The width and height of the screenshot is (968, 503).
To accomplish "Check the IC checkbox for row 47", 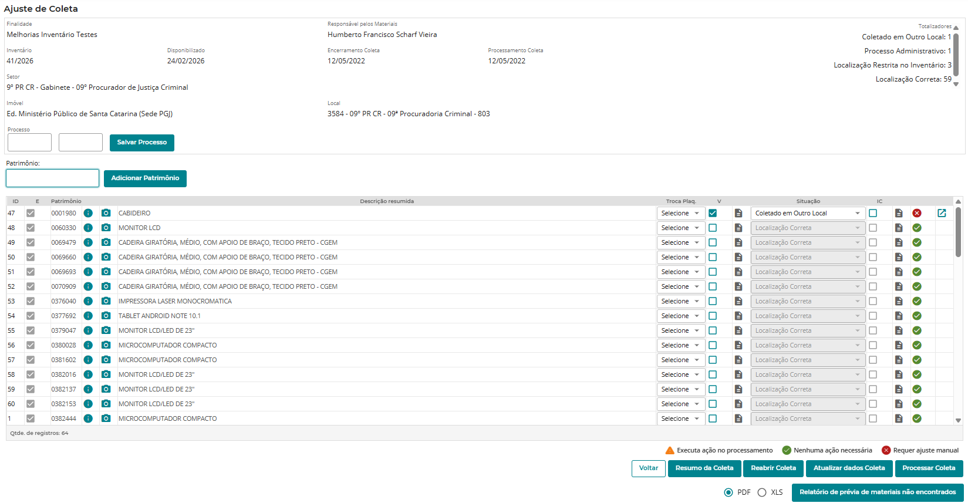I will pos(873,213).
